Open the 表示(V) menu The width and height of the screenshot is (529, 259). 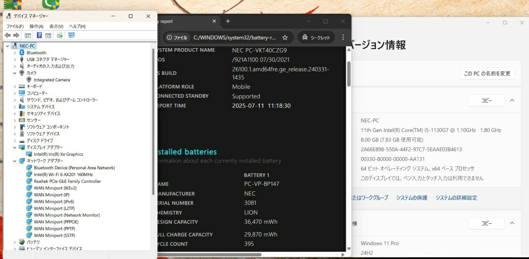56,26
